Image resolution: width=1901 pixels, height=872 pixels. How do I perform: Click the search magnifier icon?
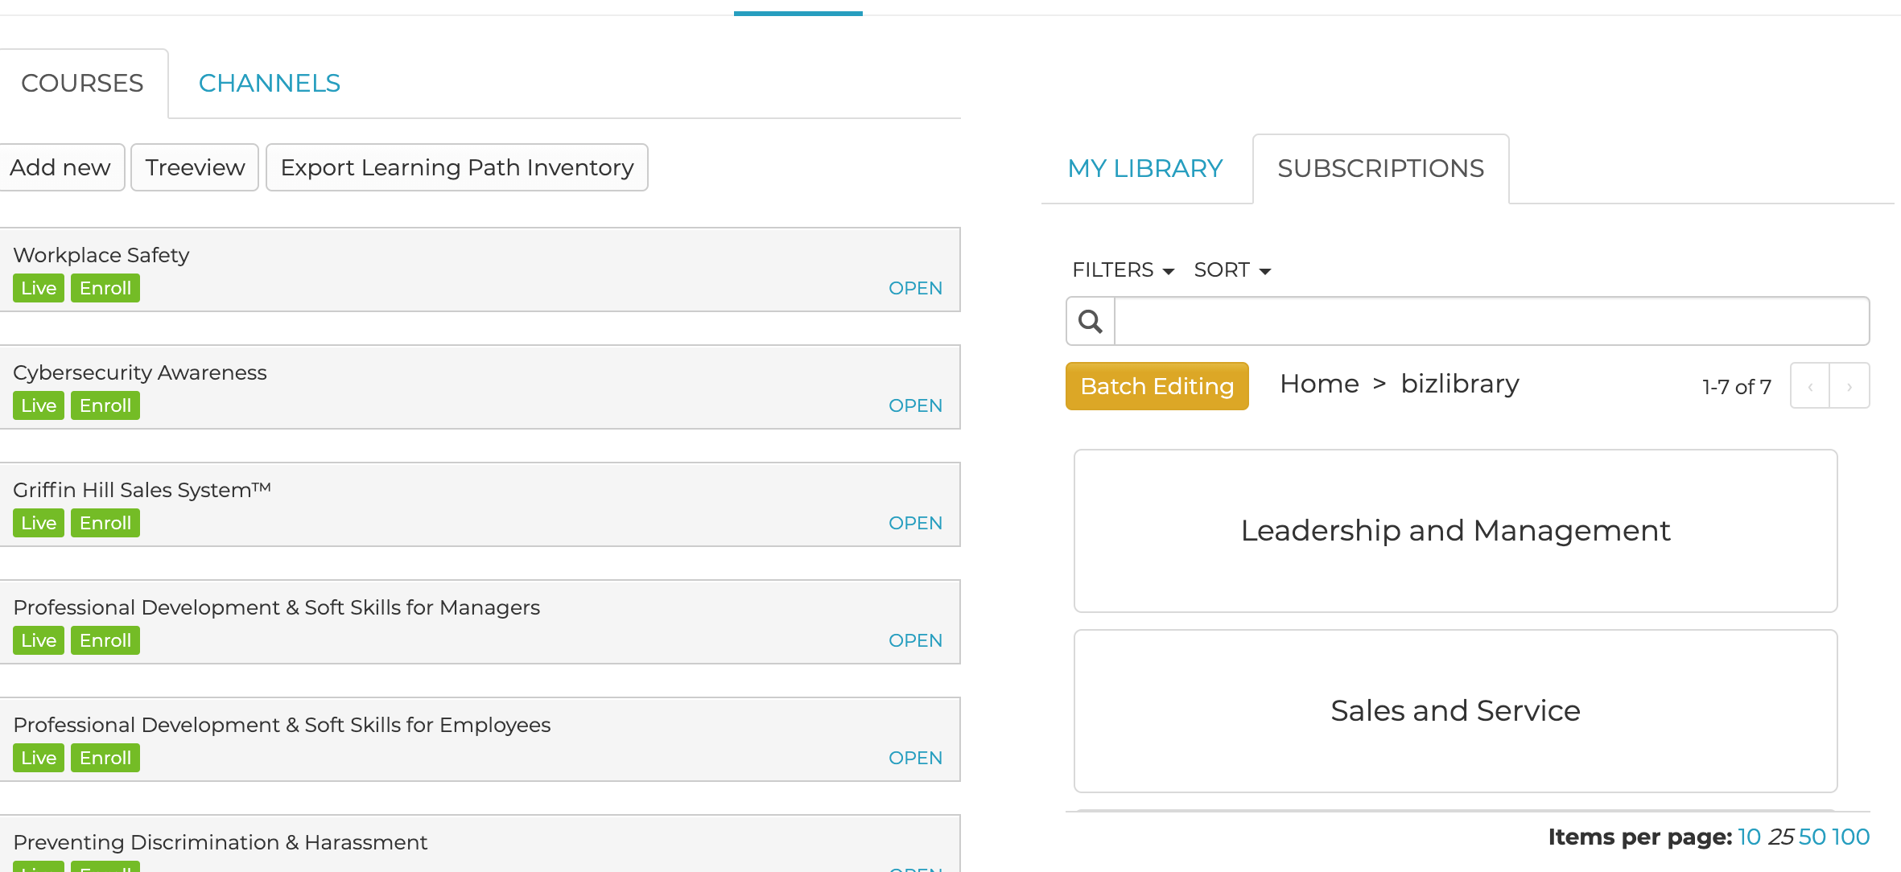click(x=1091, y=322)
